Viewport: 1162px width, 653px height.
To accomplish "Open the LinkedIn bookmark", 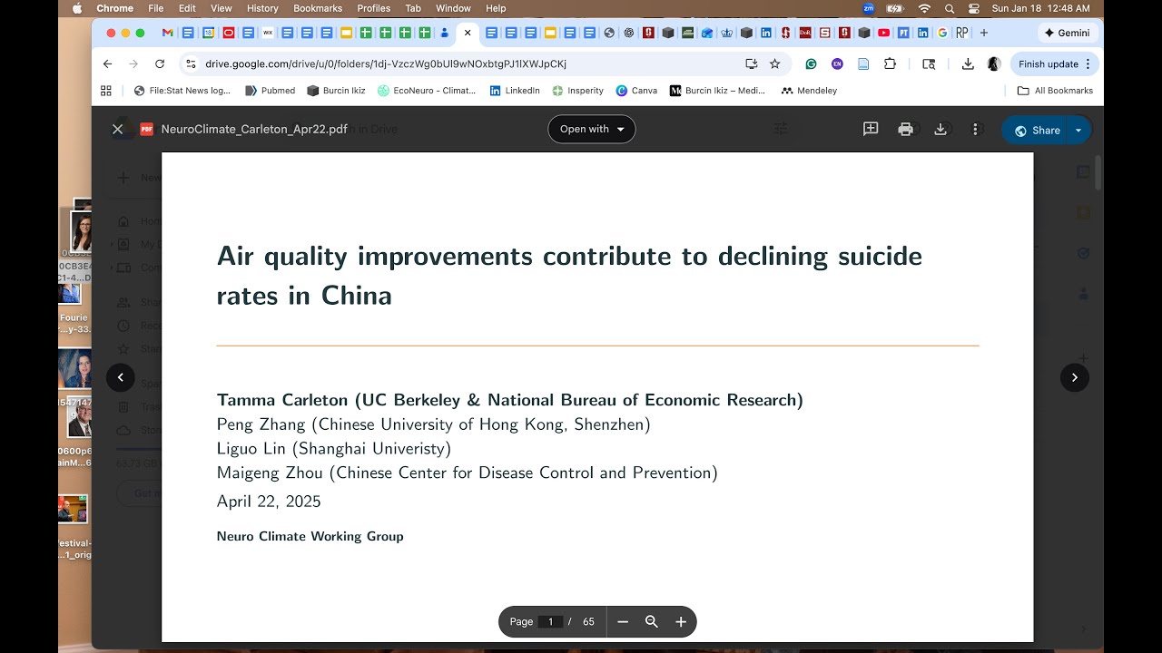I will coord(515,91).
